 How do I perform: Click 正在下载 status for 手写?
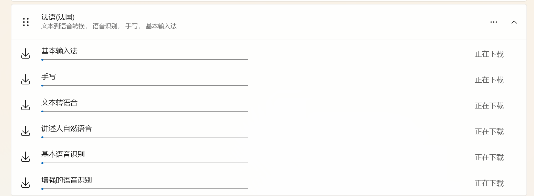click(489, 80)
